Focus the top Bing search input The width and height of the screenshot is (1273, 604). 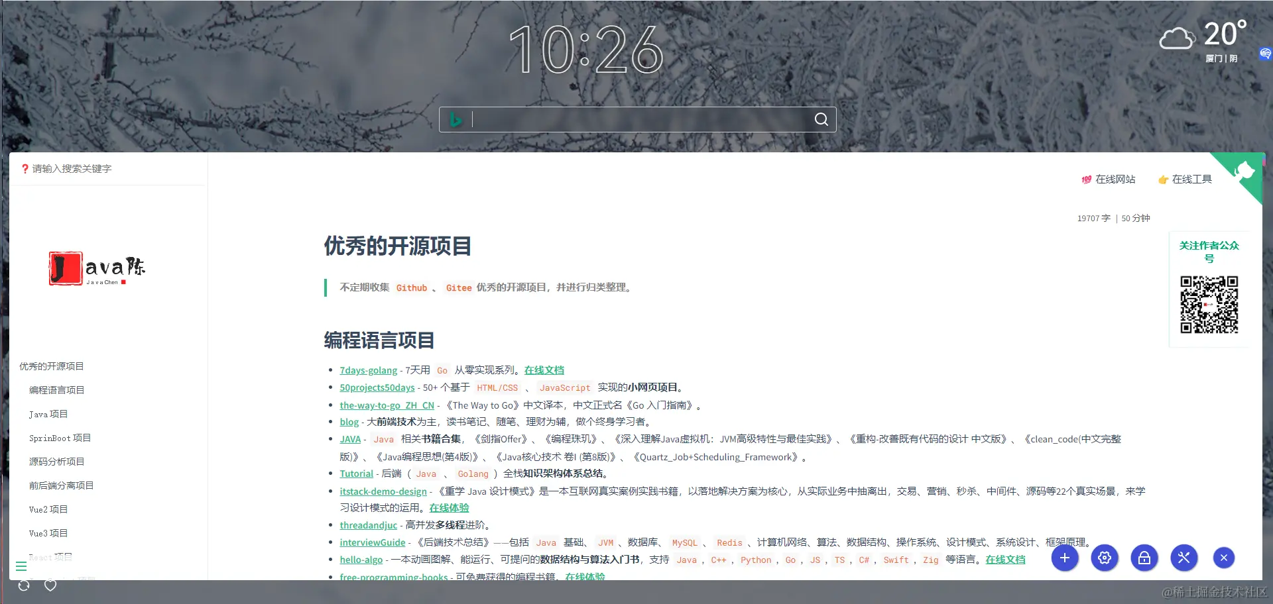pos(638,119)
